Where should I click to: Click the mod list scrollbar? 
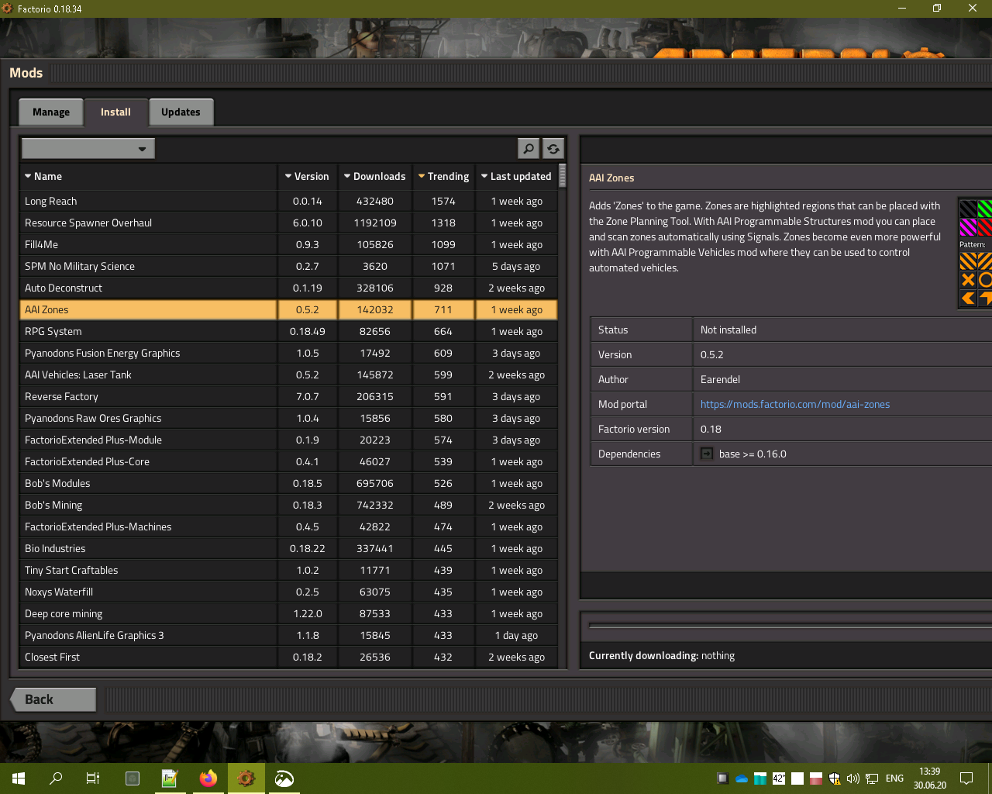563,176
